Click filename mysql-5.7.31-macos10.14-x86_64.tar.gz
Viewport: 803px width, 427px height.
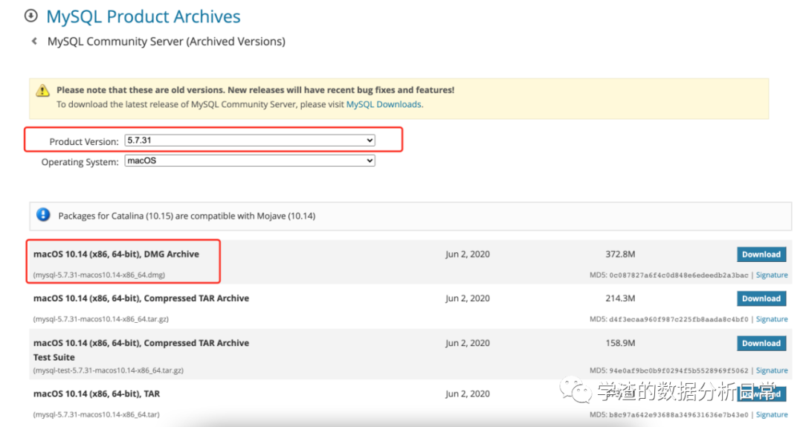[x=101, y=319]
